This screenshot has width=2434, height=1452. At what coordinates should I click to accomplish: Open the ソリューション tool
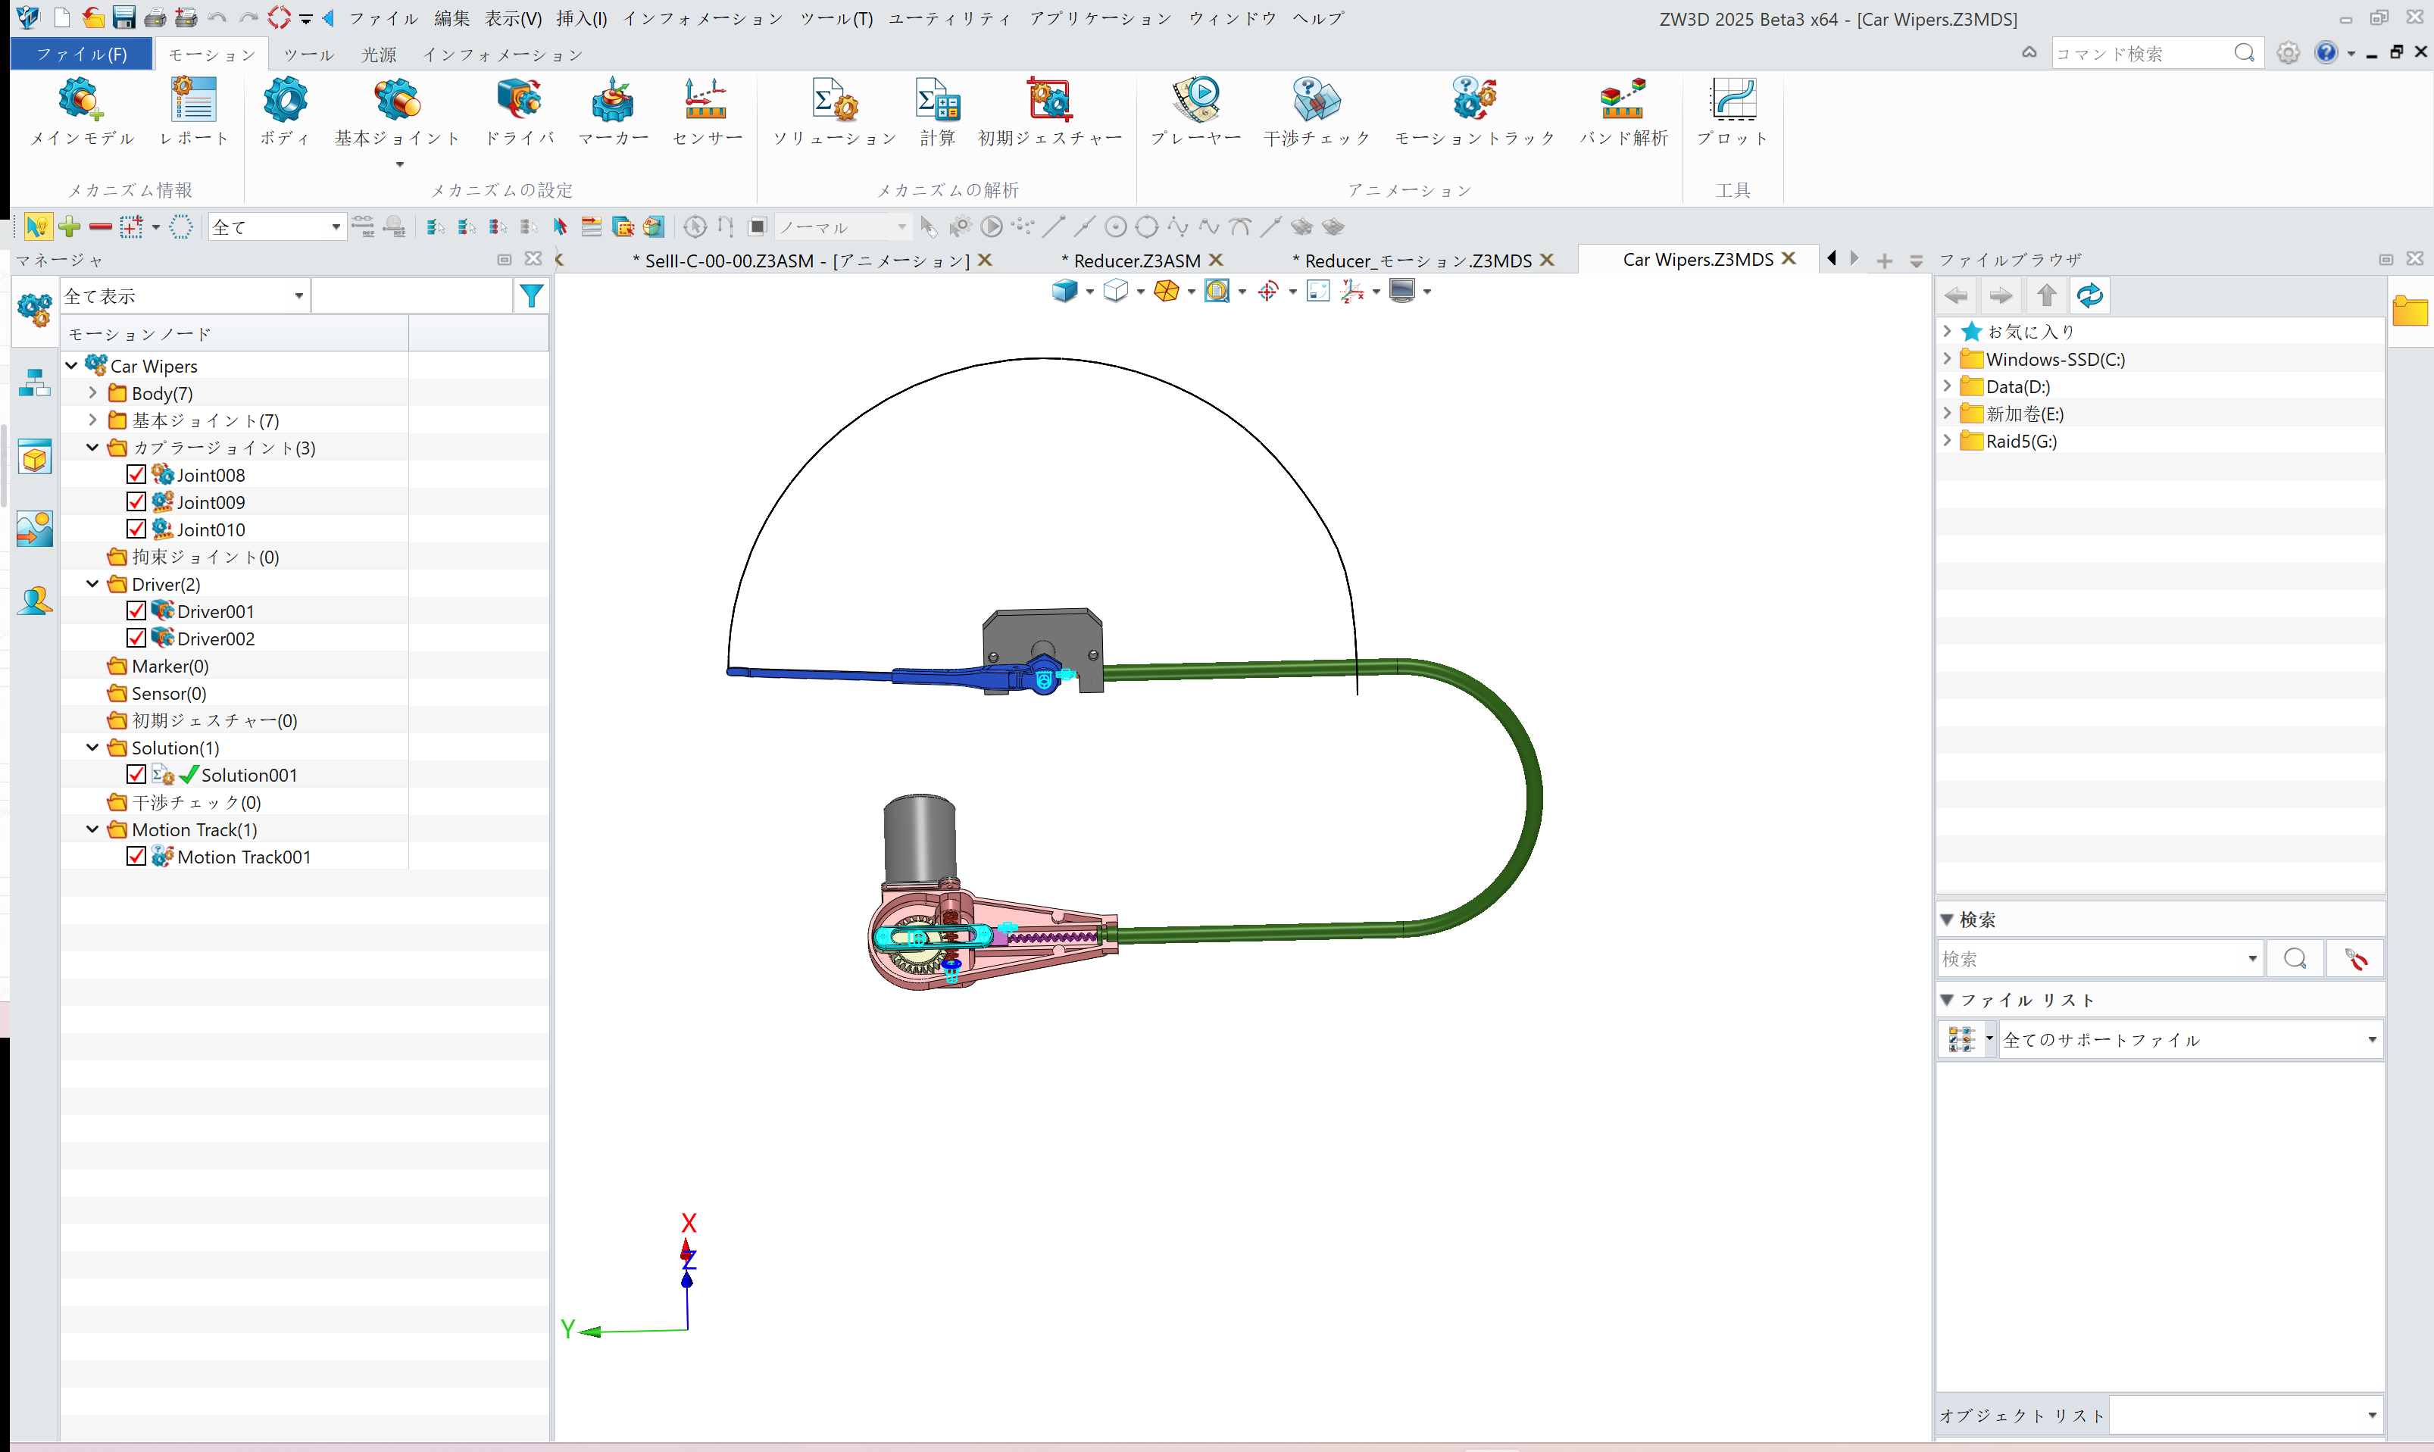pos(835,111)
